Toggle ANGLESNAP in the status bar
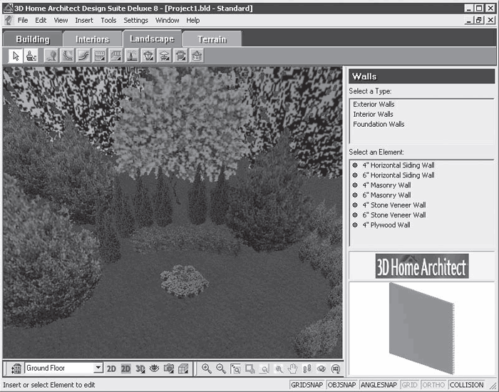The height and width of the screenshot is (392, 499). click(x=379, y=385)
